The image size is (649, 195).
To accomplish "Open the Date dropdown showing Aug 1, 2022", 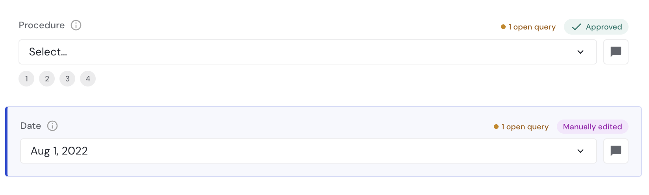I will click(308, 151).
